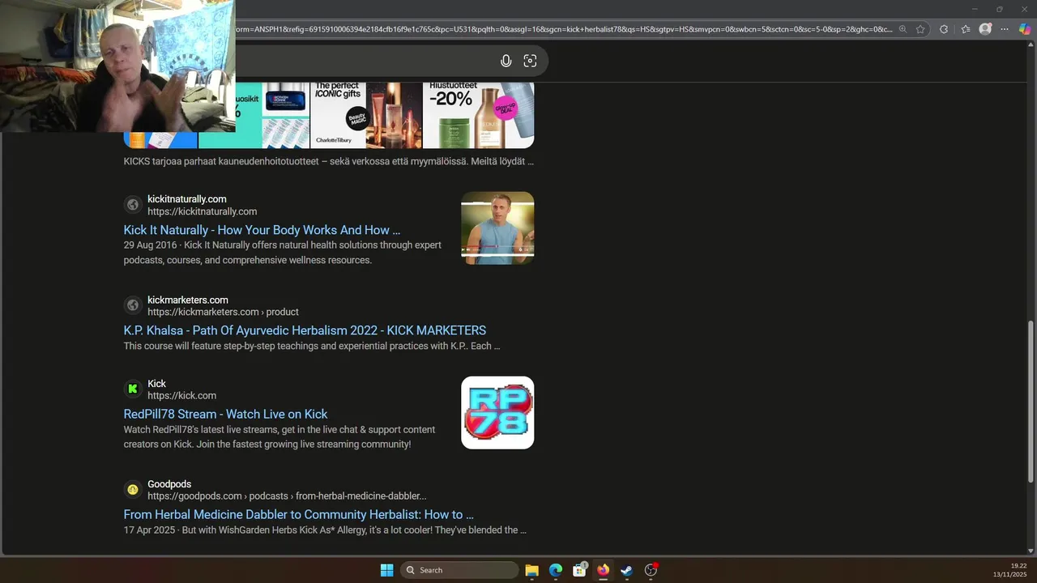Click the kickitnaturally.com site favicon

(x=133, y=205)
